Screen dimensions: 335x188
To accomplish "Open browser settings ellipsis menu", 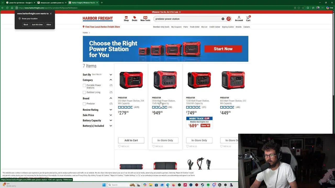I will click(x=322, y=8).
